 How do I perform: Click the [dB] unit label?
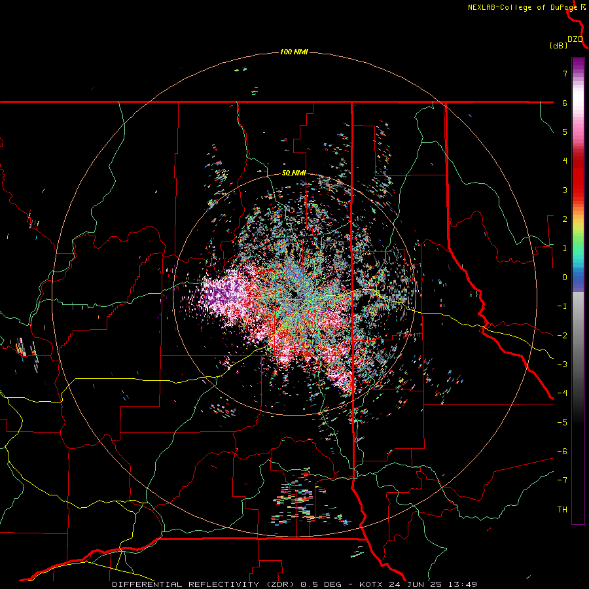558,45
